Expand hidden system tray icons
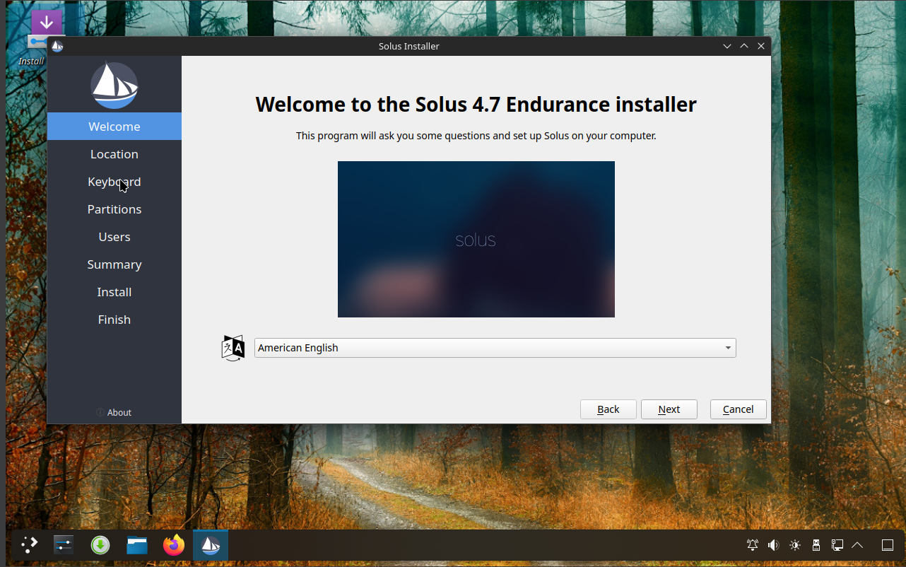 click(x=857, y=545)
